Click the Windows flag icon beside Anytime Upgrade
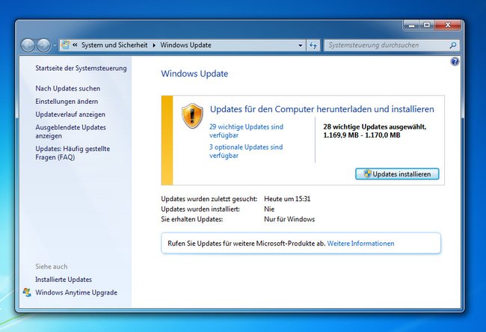This screenshot has width=486, height=332. click(27, 292)
